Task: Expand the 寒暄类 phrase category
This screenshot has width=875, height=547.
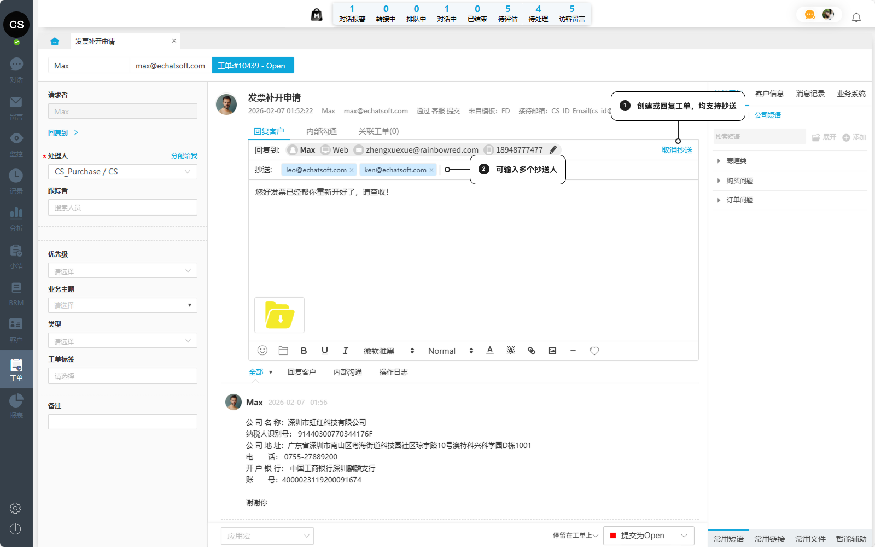Action: click(x=736, y=161)
